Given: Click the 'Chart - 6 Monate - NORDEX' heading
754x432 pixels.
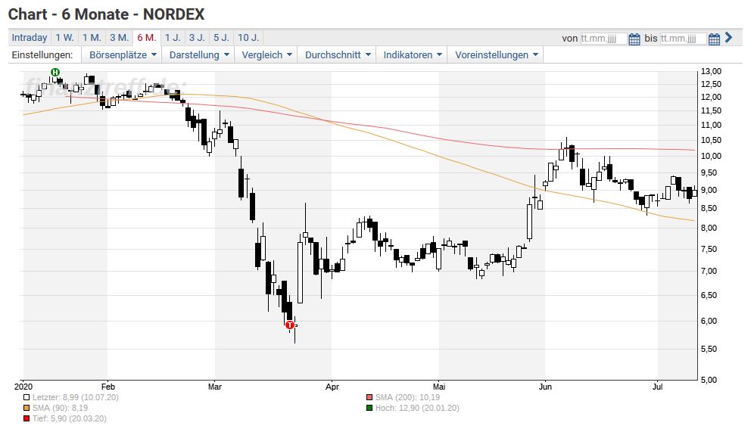Looking at the screenshot, I should click(x=106, y=14).
